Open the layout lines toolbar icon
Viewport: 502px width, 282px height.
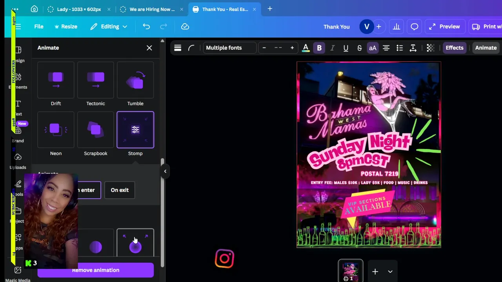click(178, 48)
